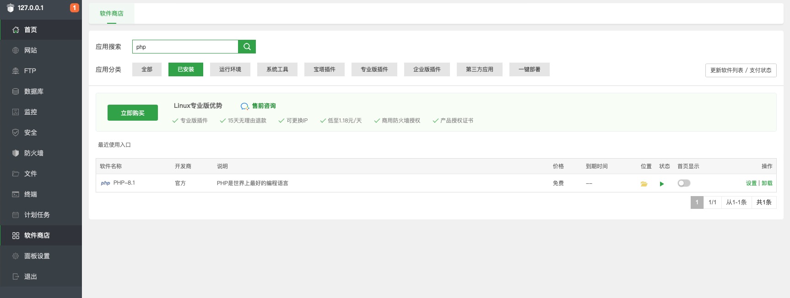Click the 文件 folder icon in sidebar
The width and height of the screenshot is (790, 298).
(16, 174)
